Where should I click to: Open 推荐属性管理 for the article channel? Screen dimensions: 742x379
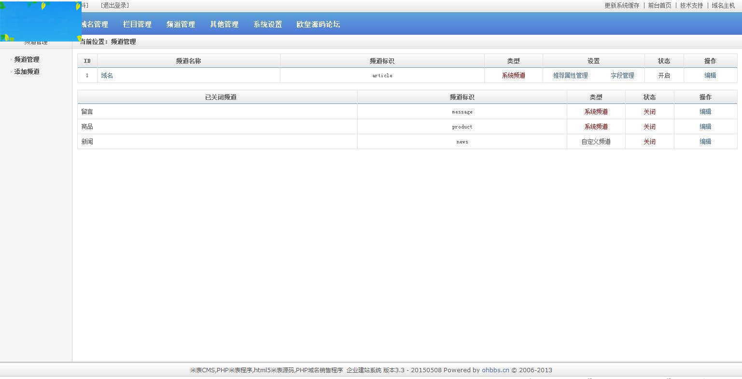click(570, 75)
